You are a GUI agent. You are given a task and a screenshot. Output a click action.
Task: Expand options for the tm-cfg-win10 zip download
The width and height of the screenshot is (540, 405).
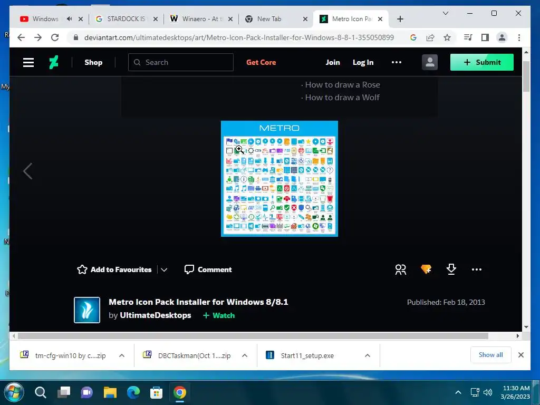click(122, 355)
